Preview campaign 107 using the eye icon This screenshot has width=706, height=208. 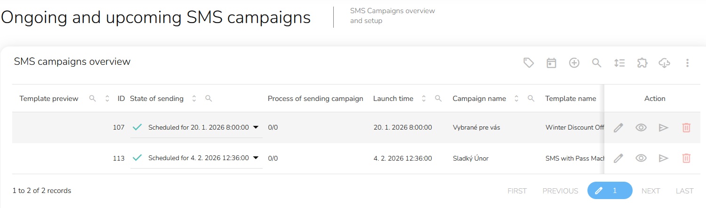641,128
